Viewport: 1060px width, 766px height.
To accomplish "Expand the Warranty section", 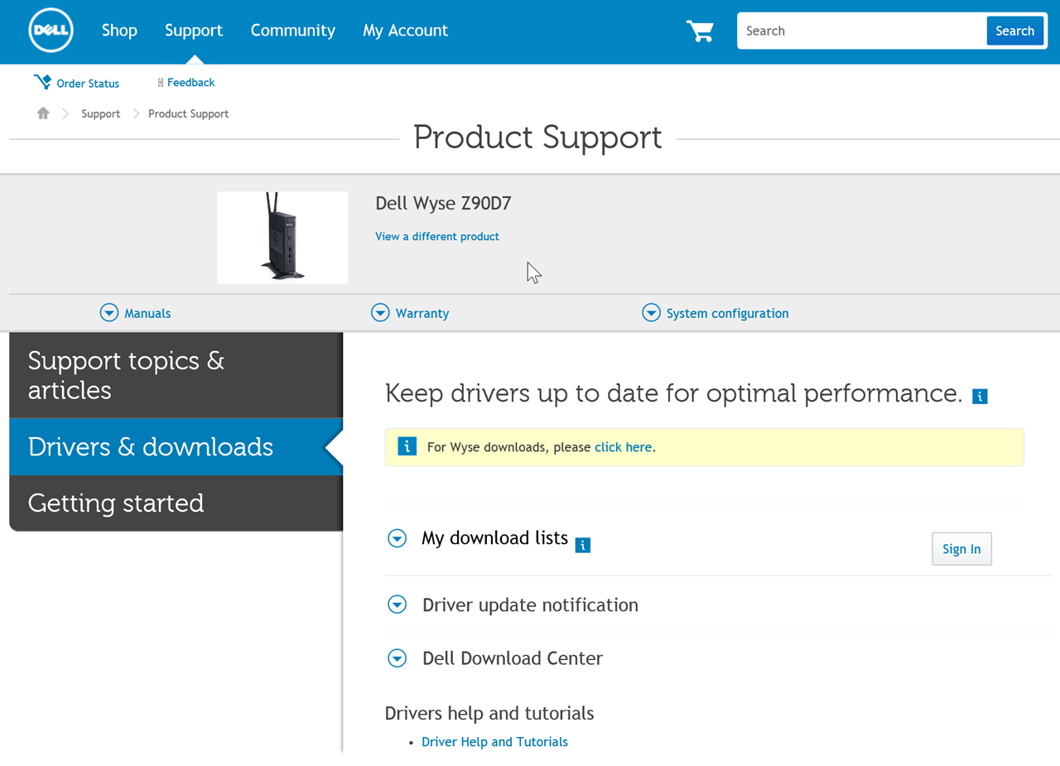I will coord(380,313).
